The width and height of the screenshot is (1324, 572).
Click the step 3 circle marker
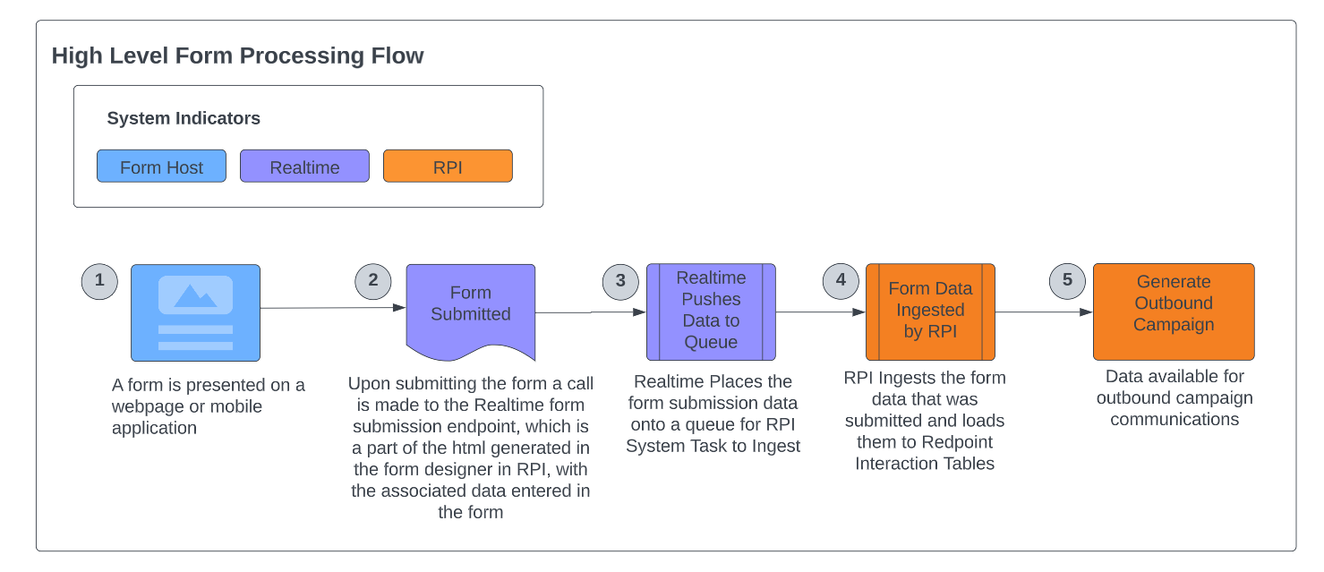coord(620,281)
